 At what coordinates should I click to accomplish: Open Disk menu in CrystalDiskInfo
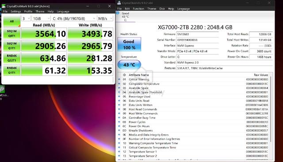click(162, 9)
